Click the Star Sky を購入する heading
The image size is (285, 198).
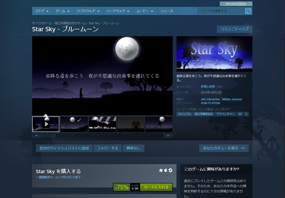(58, 172)
